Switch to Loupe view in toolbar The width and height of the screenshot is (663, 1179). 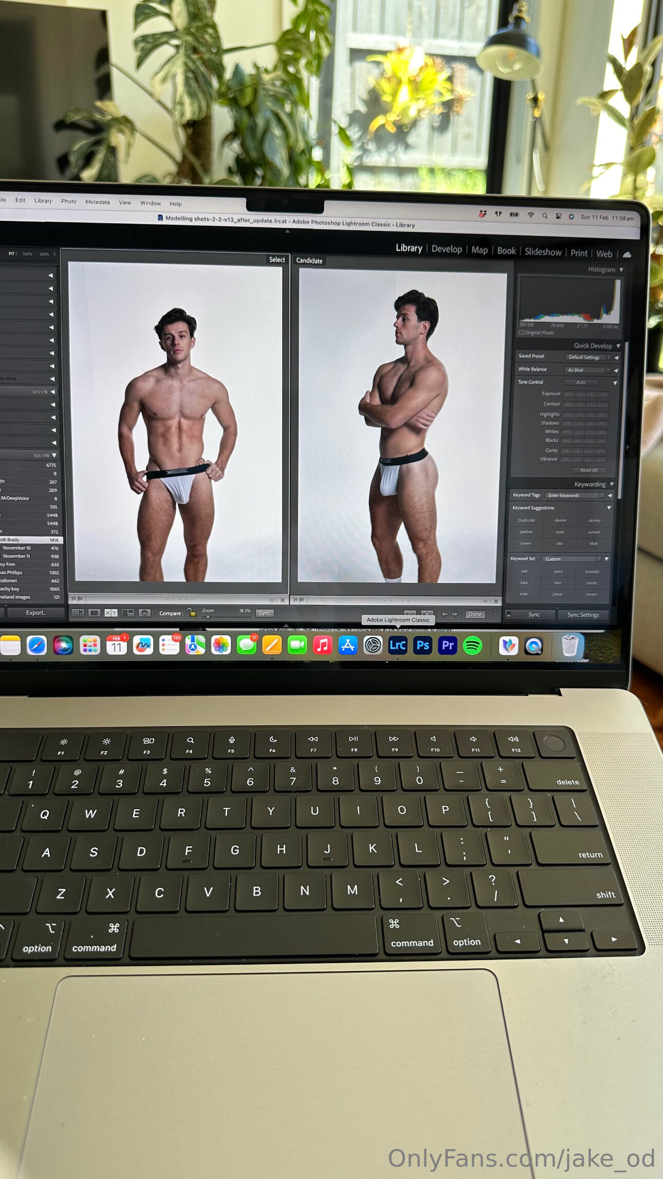[95, 612]
